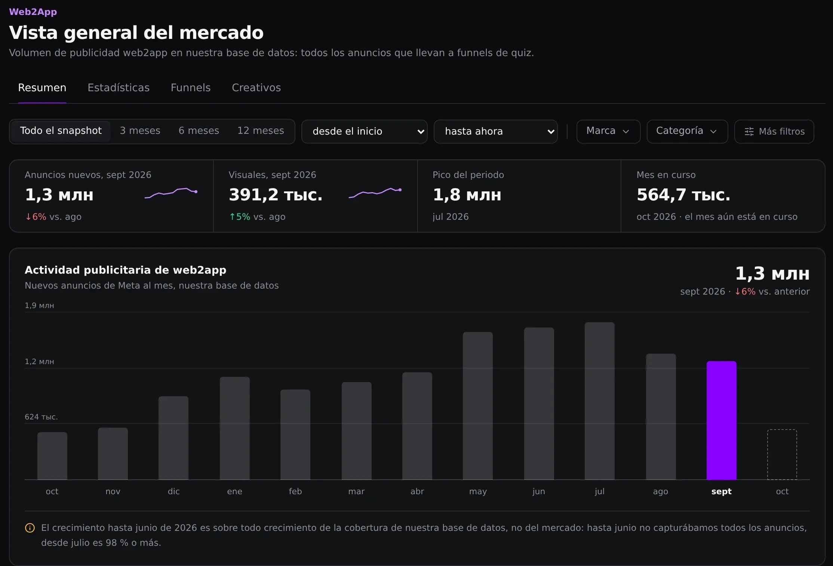This screenshot has width=833, height=566.
Task: Click the feb bar in chart
Action: click(295, 434)
